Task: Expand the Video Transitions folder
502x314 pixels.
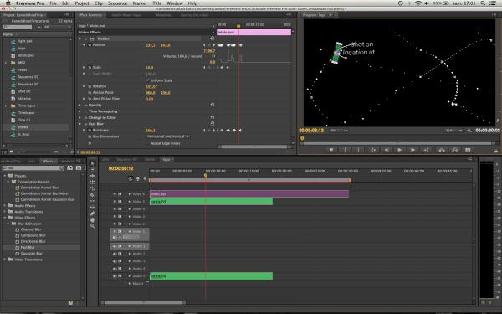Action: 5,260
